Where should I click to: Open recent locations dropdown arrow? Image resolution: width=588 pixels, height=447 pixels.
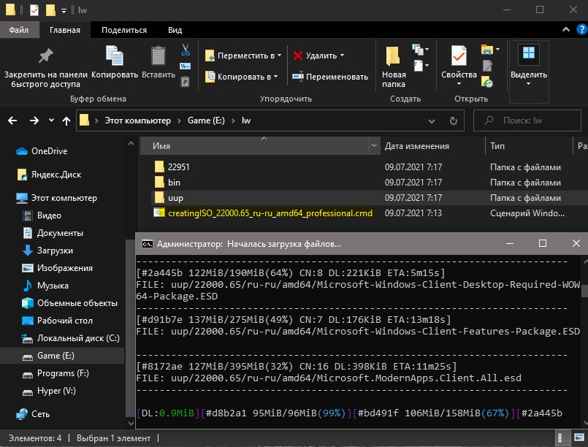pyautogui.click(x=51, y=121)
